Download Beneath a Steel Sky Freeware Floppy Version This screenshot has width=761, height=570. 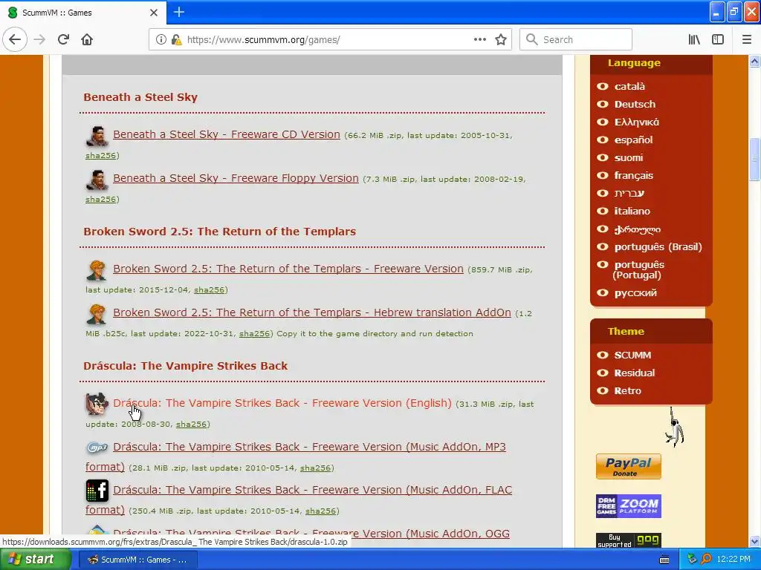click(236, 178)
